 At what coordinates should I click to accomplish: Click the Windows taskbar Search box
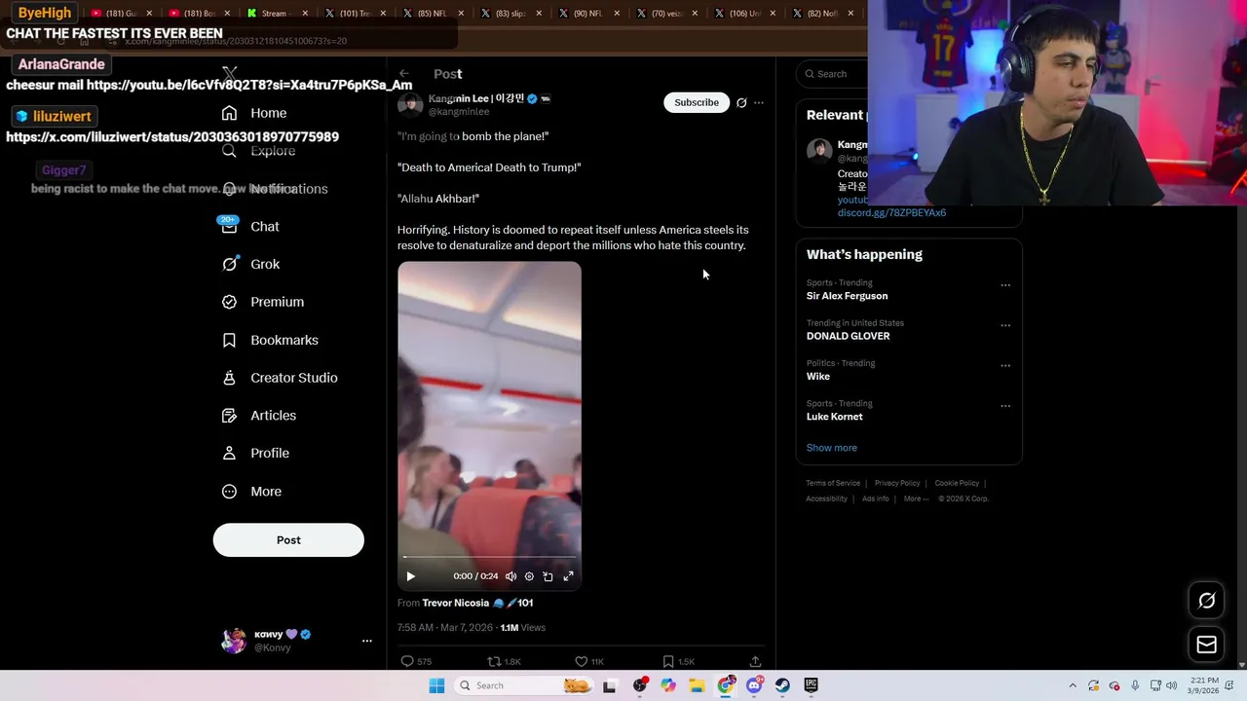pyautogui.click(x=524, y=685)
